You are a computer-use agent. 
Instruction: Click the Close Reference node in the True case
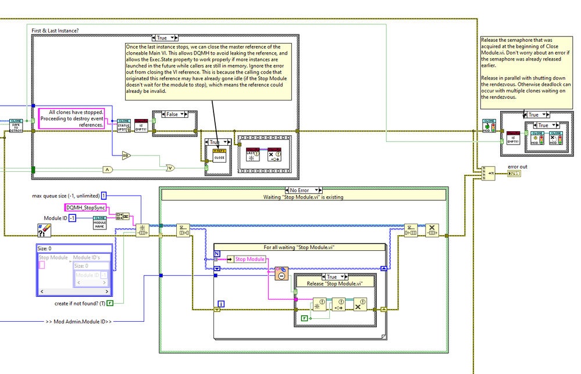pyautogui.click(x=219, y=156)
